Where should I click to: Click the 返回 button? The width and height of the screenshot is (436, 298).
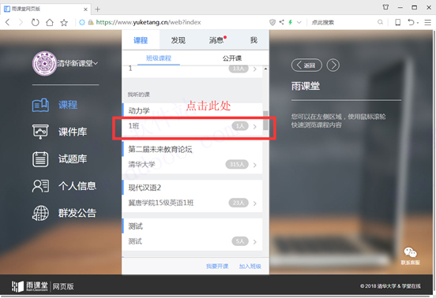point(306,65)
